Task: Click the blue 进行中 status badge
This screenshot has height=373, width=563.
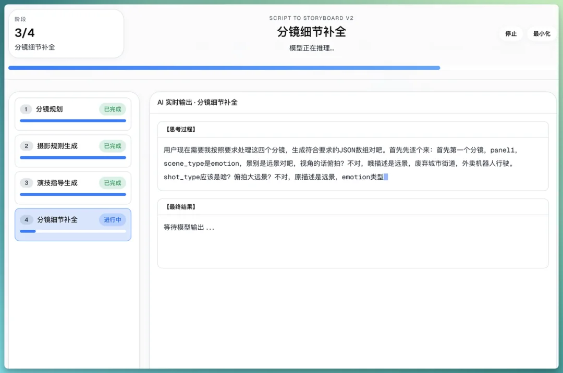Action: point(113,220)
